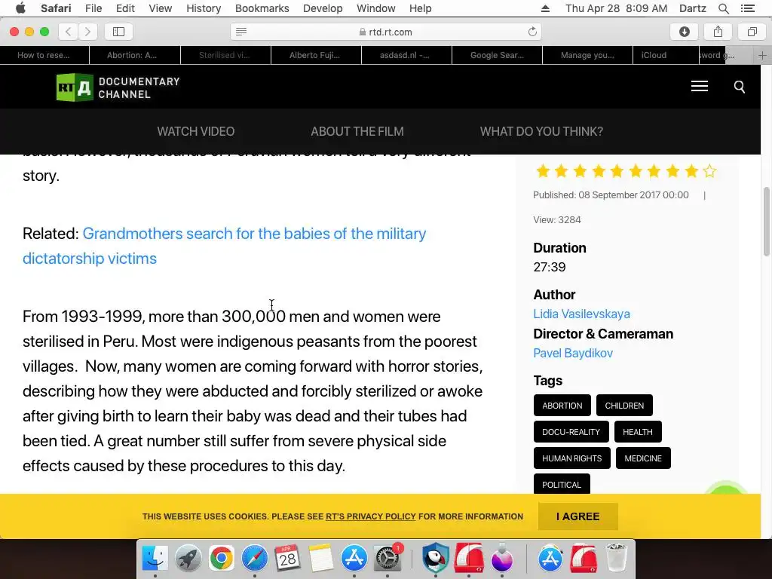Open Pavel Baydikov director link

(573, 353)
